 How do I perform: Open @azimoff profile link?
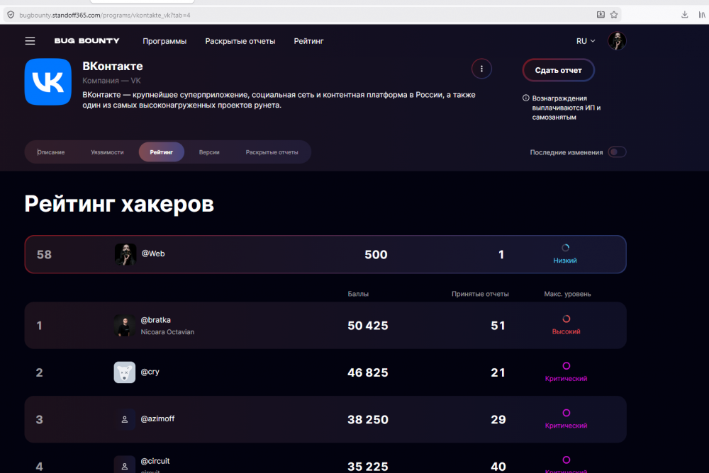click(x=157, y=418)
